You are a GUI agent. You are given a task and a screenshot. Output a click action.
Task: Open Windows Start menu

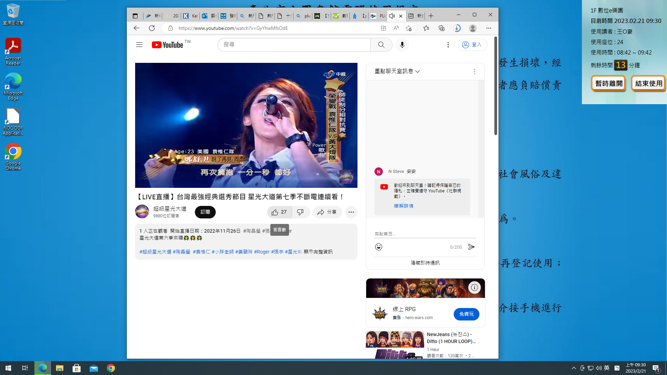coord(8,368)
